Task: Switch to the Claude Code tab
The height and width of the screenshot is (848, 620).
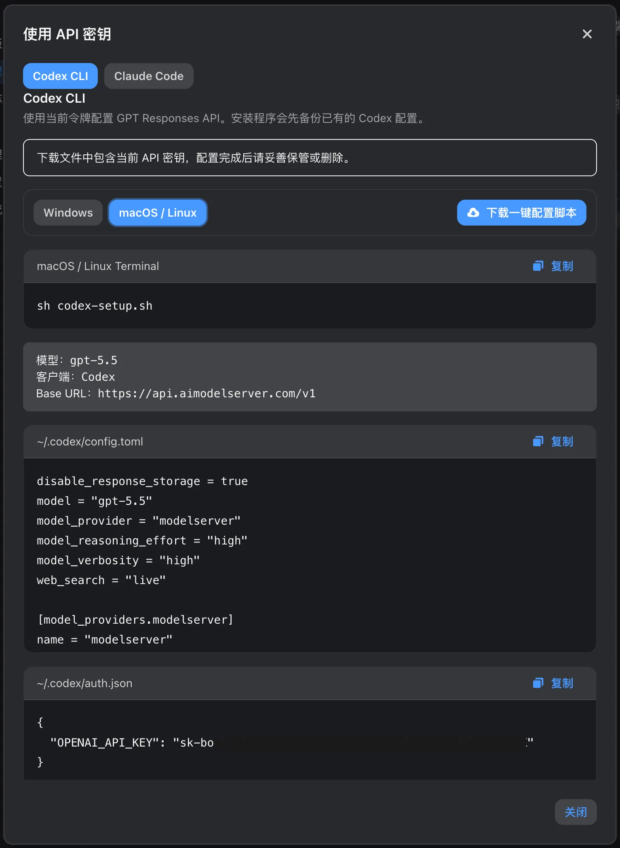Action: [x=149, y=76]
